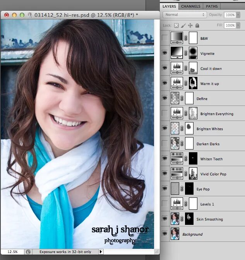
Task: Click the Cool it down levels icon
Action: coord(177,68)
